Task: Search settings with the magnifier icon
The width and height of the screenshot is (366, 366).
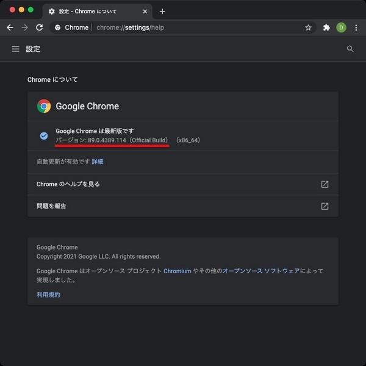Action: 350,49
